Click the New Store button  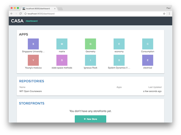tap(90, 119)
